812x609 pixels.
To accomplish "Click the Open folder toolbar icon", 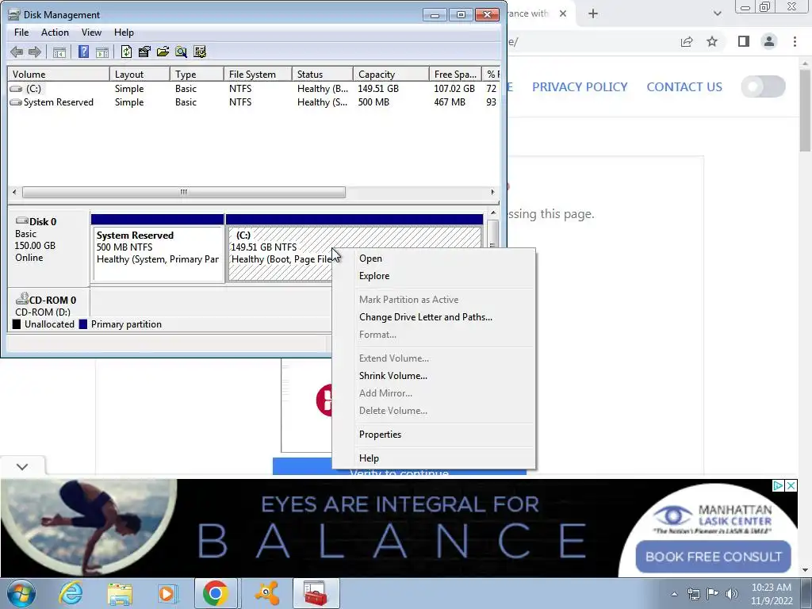I will (163, 52).
